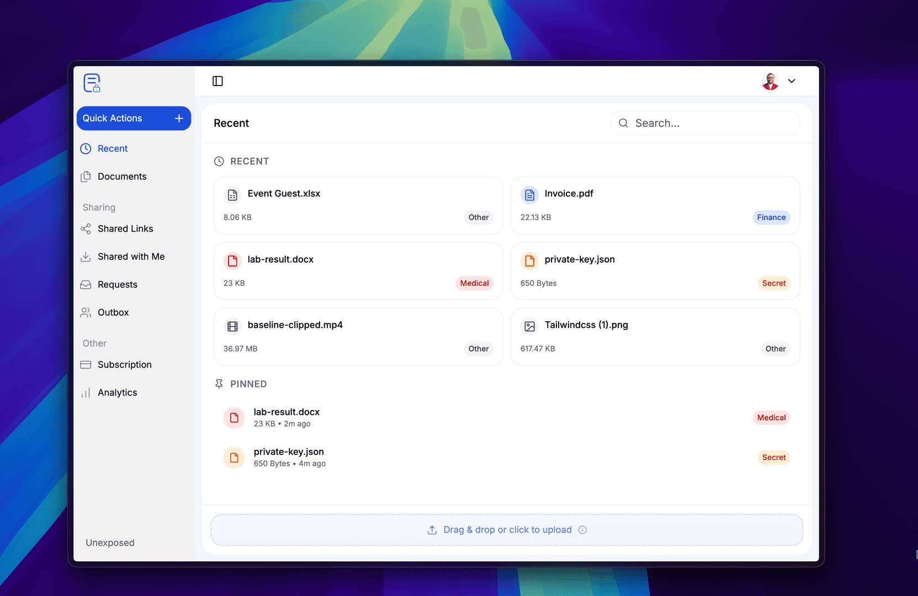Click the upload info circle icon
The width and height of the screenshot is (918, 596).
click(582, 530)
